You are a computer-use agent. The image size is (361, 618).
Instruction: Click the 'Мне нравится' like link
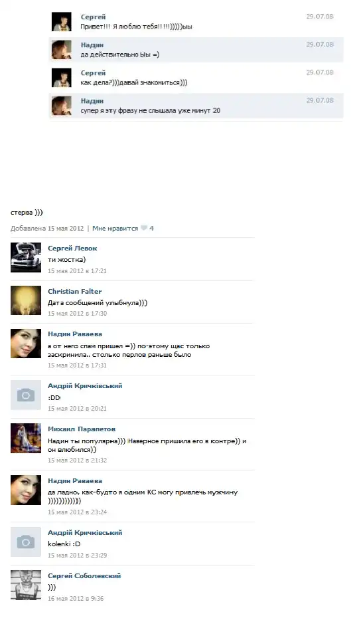click(x=115, y=228)
